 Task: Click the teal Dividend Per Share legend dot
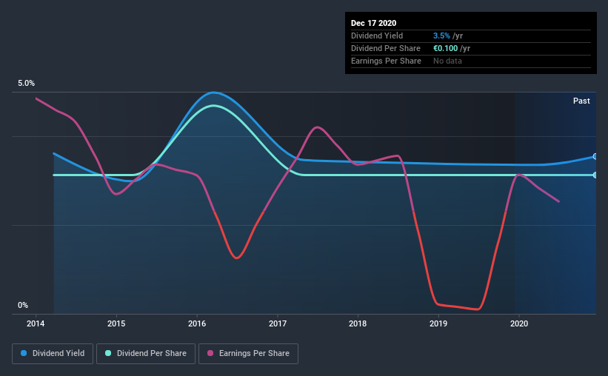tap(108, 353)
